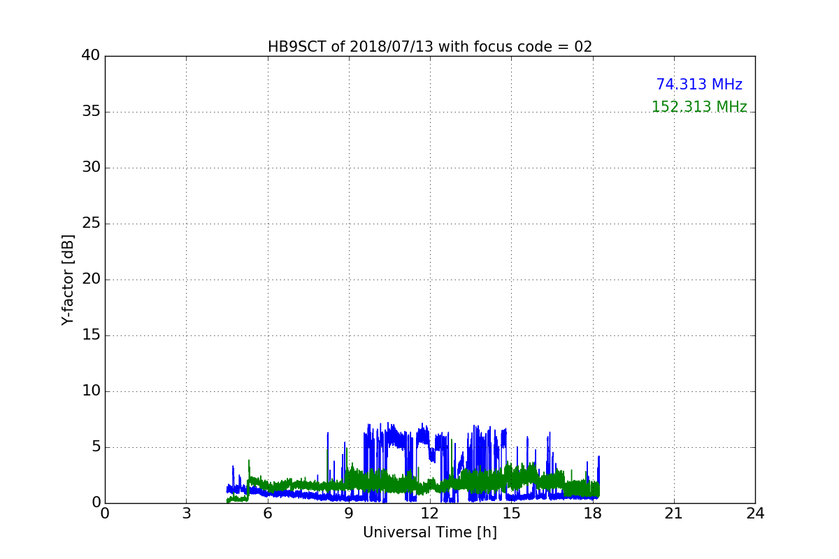Click y-axis tick label 20
This screenshot has width=839, height=559.
pos(91,279)
